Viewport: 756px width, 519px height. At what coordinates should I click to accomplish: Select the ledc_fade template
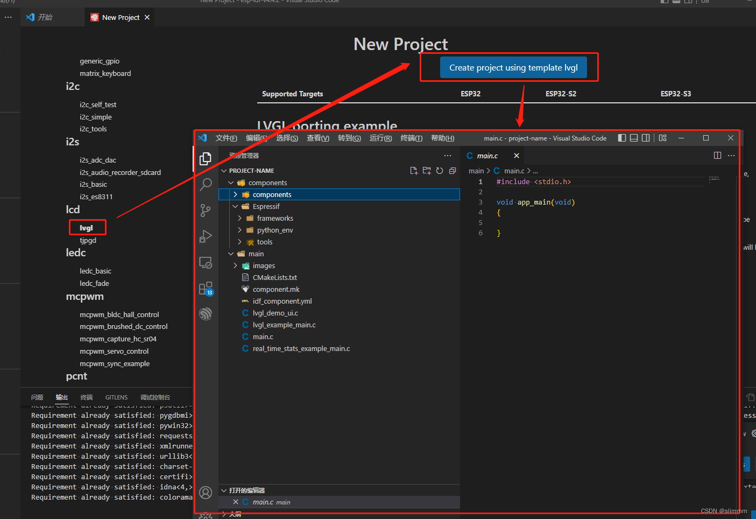(x=94, y=283)
